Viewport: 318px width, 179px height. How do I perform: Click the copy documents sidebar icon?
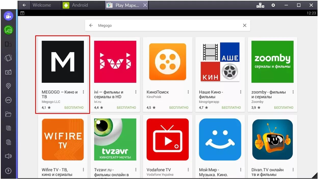[8, 128]
